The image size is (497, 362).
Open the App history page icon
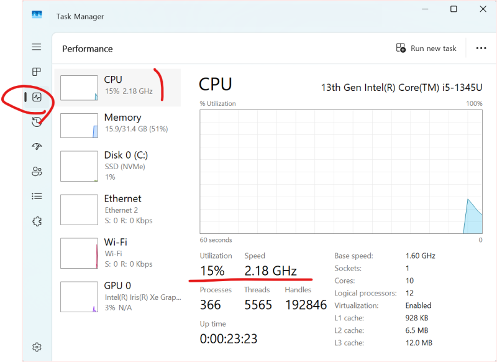click(37, 121)
